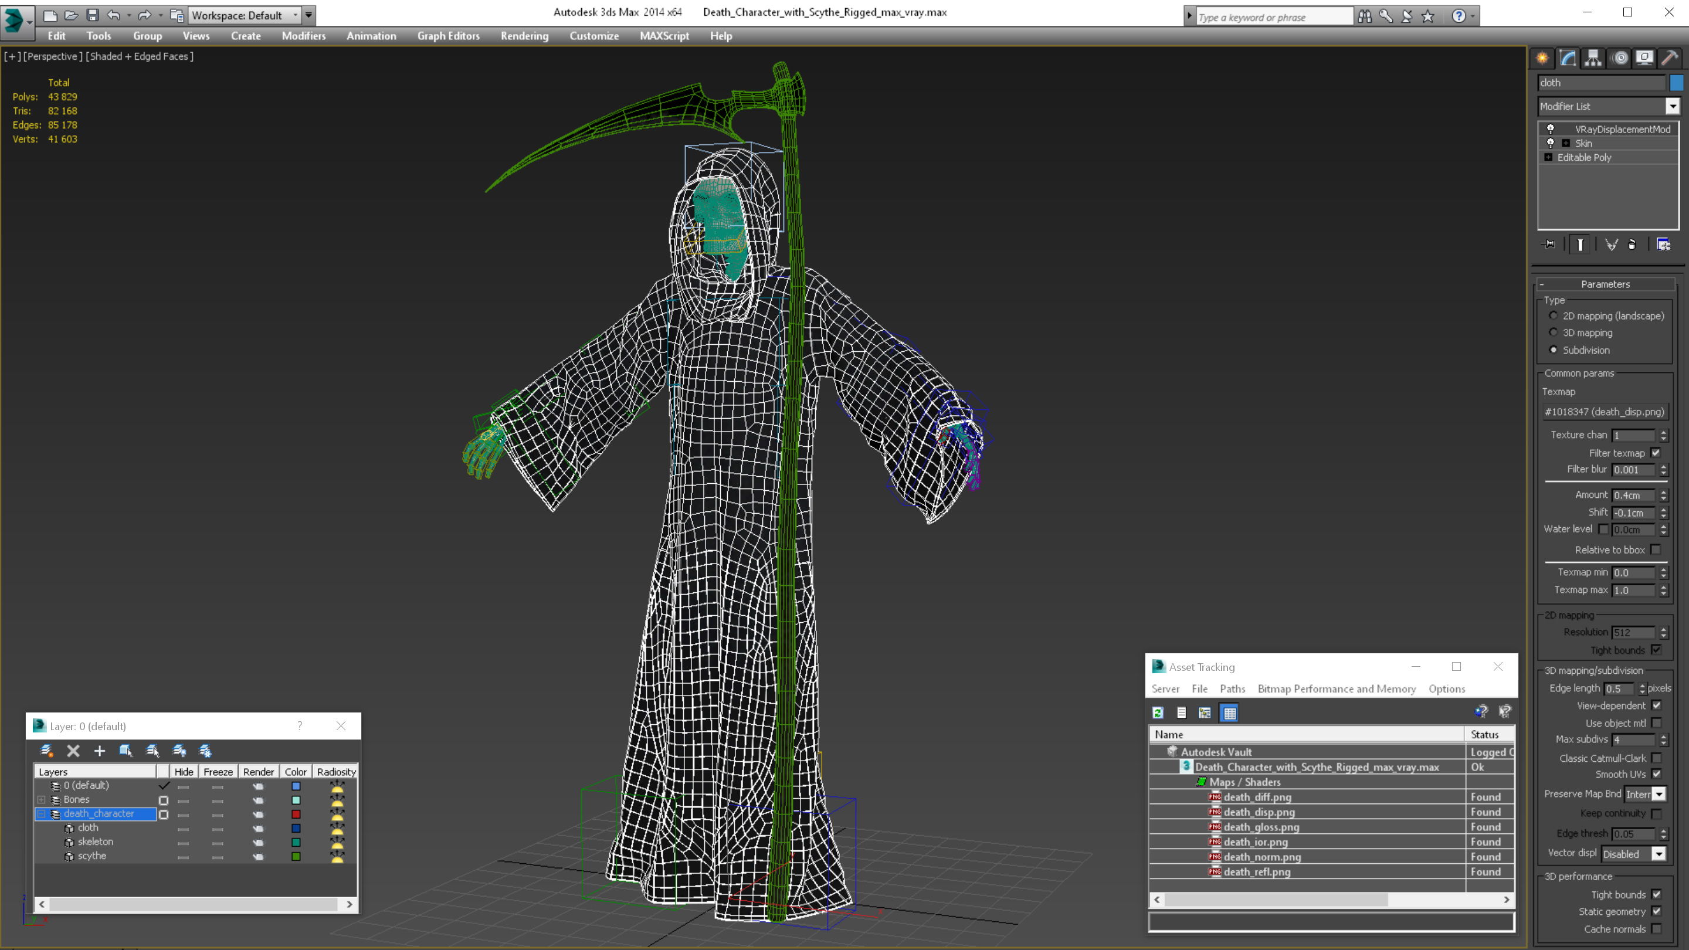Viewport: 1689px width, 950px height.
Task: Open the Modifier List dropdown
Action: click(1673, 106)
